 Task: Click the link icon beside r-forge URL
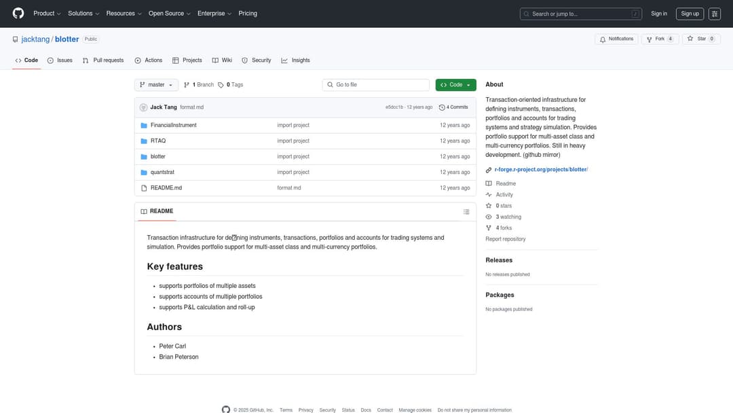[x=489, y=170]
